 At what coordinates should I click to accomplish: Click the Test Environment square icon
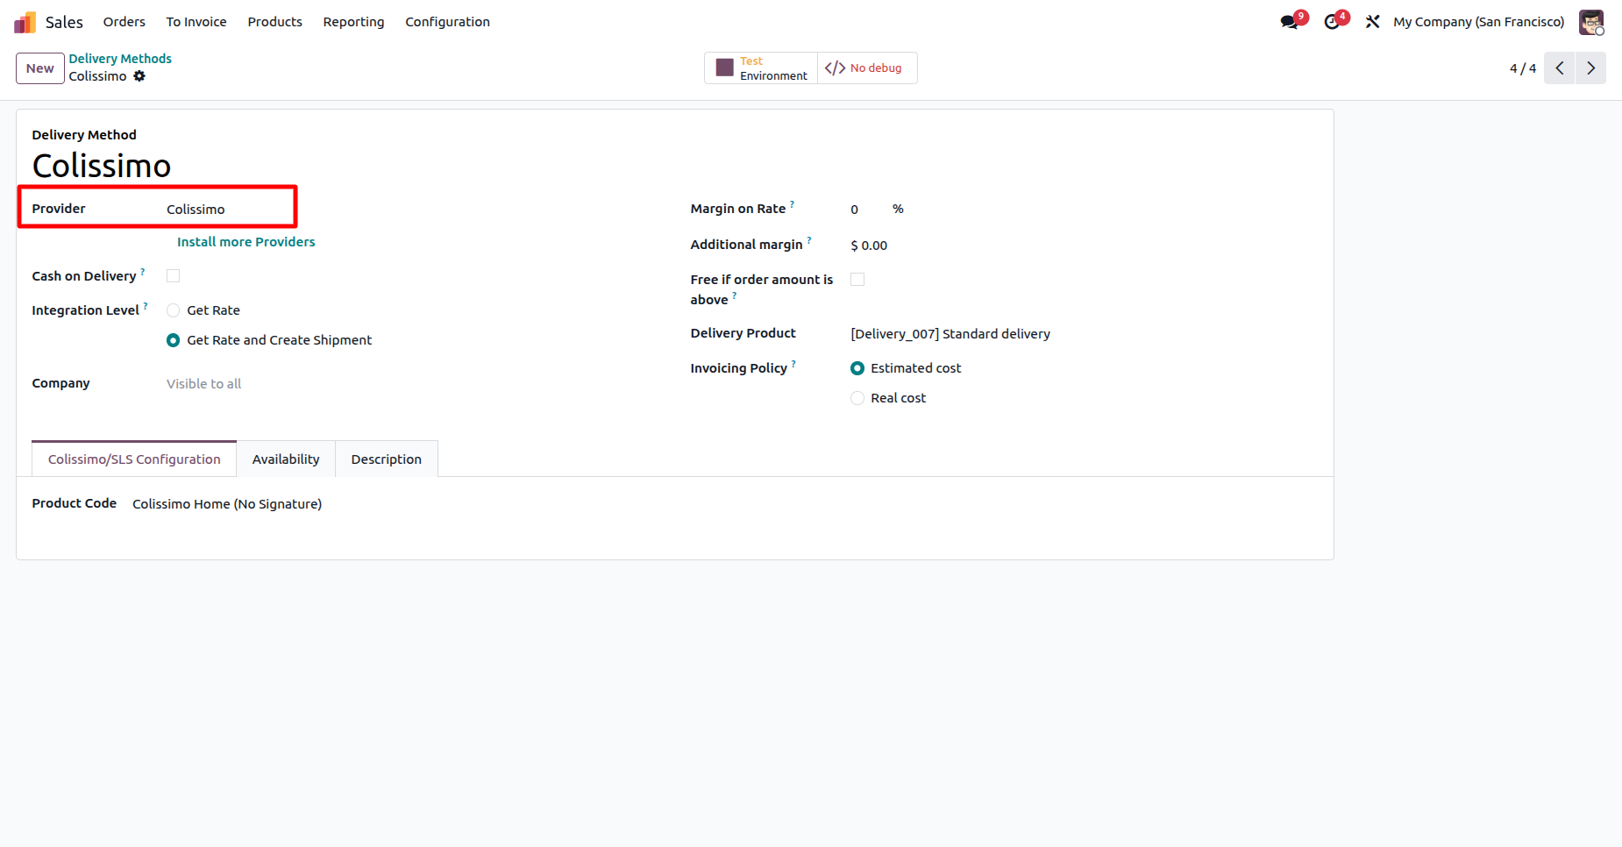click(x=725, y=68)
